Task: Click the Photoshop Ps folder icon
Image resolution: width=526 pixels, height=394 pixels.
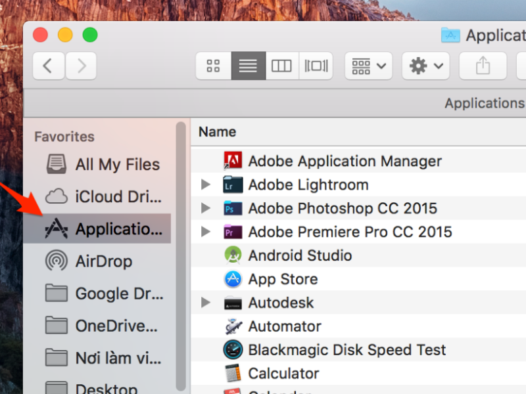Action: pos(233,208)
